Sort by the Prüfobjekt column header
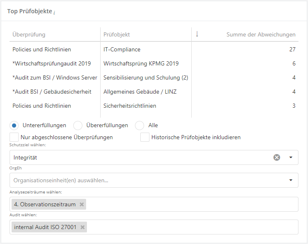Screen dimensions: 308x244 point(117,34)
